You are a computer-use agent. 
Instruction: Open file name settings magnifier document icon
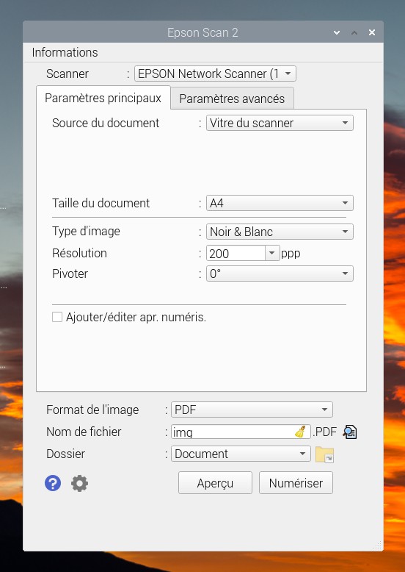(350, 432)
